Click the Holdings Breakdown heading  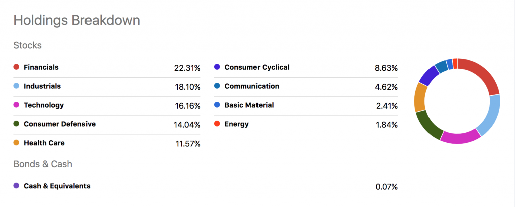(x=76, y=21)
